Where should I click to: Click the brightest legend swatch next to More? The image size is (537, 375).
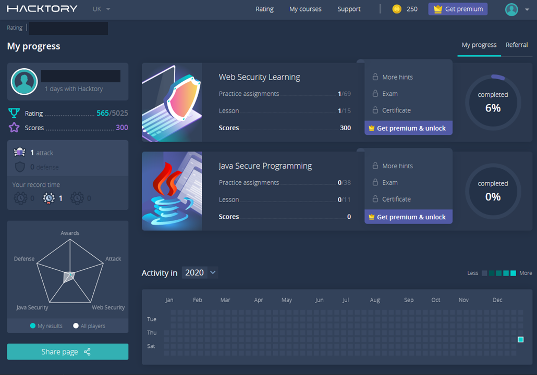[x=513, y=273]
